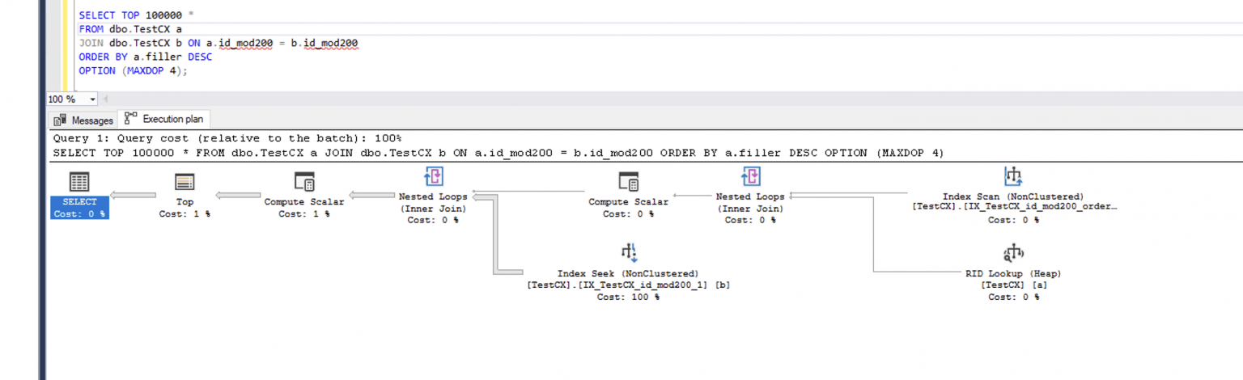Click the right '(Inner Join)' label
1243x380 pixels.
pyautogui.click(x=750, y=209)
